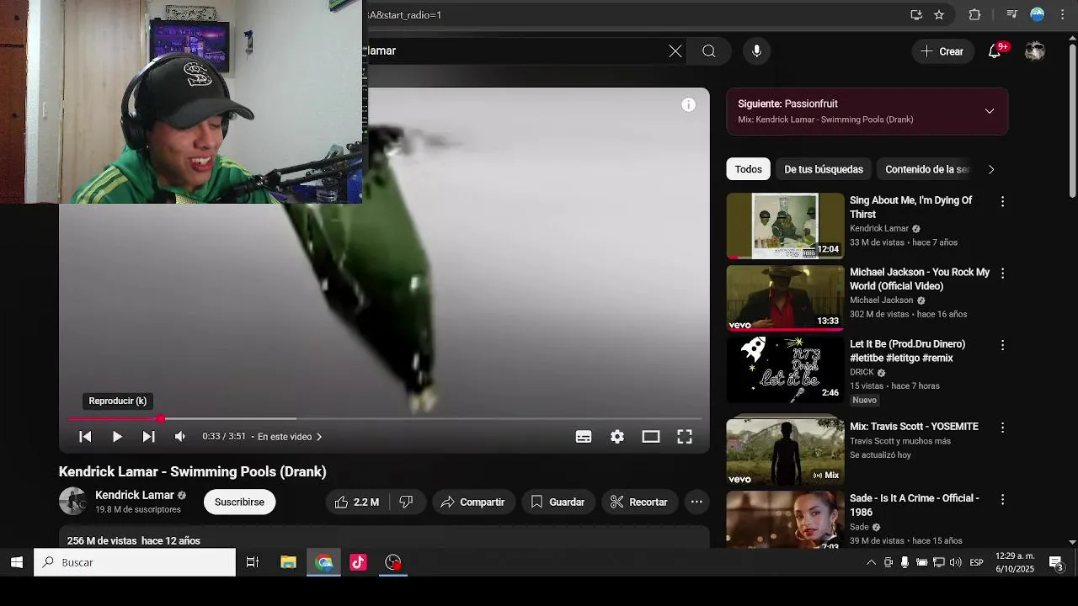Open Chrome profile avatar

(1038, 14)
